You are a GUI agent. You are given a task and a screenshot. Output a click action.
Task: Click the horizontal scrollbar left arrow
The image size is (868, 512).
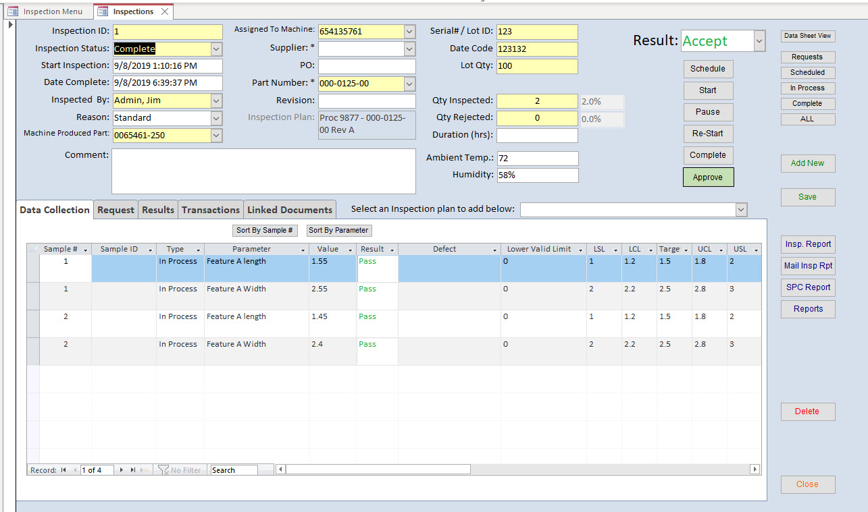[281, 470]
